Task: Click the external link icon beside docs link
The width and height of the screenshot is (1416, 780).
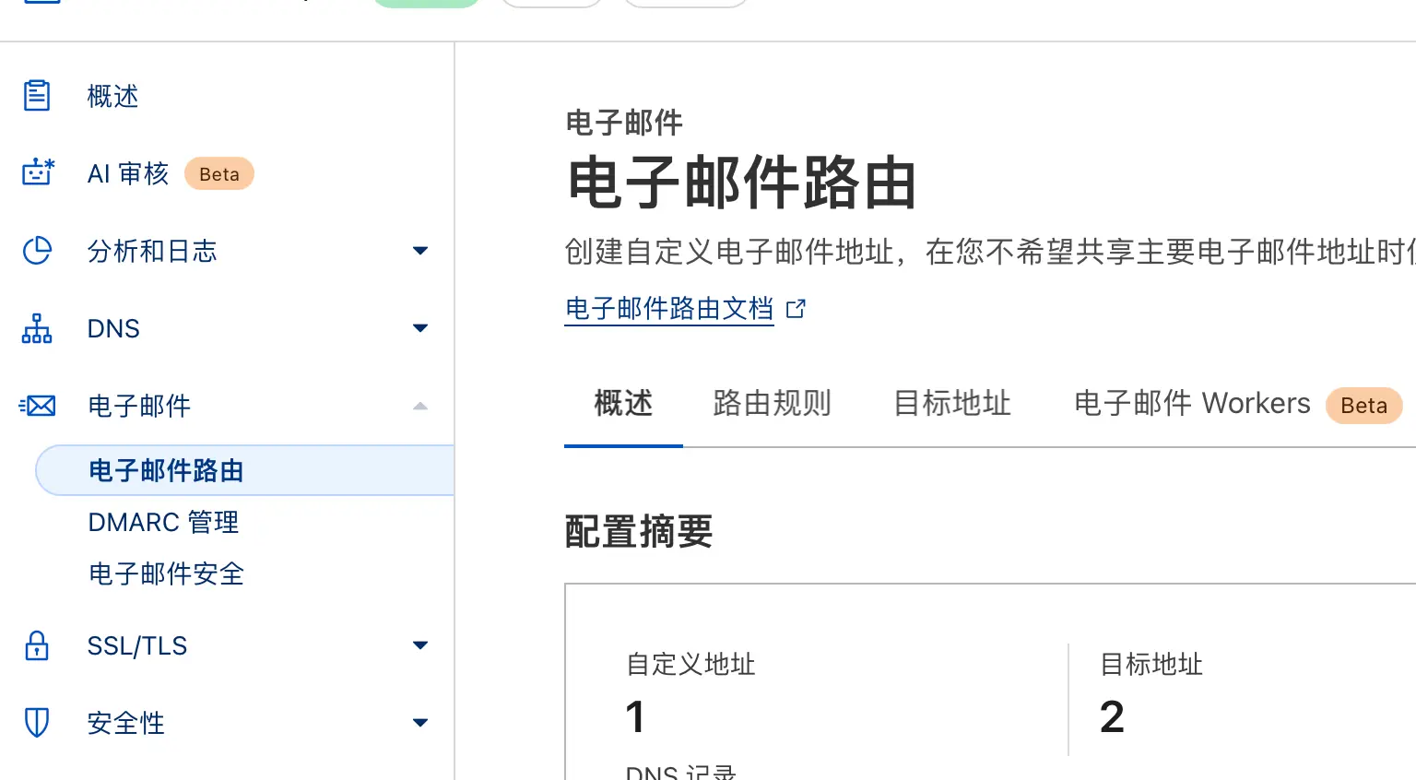Action: click(x=796, y=309)
